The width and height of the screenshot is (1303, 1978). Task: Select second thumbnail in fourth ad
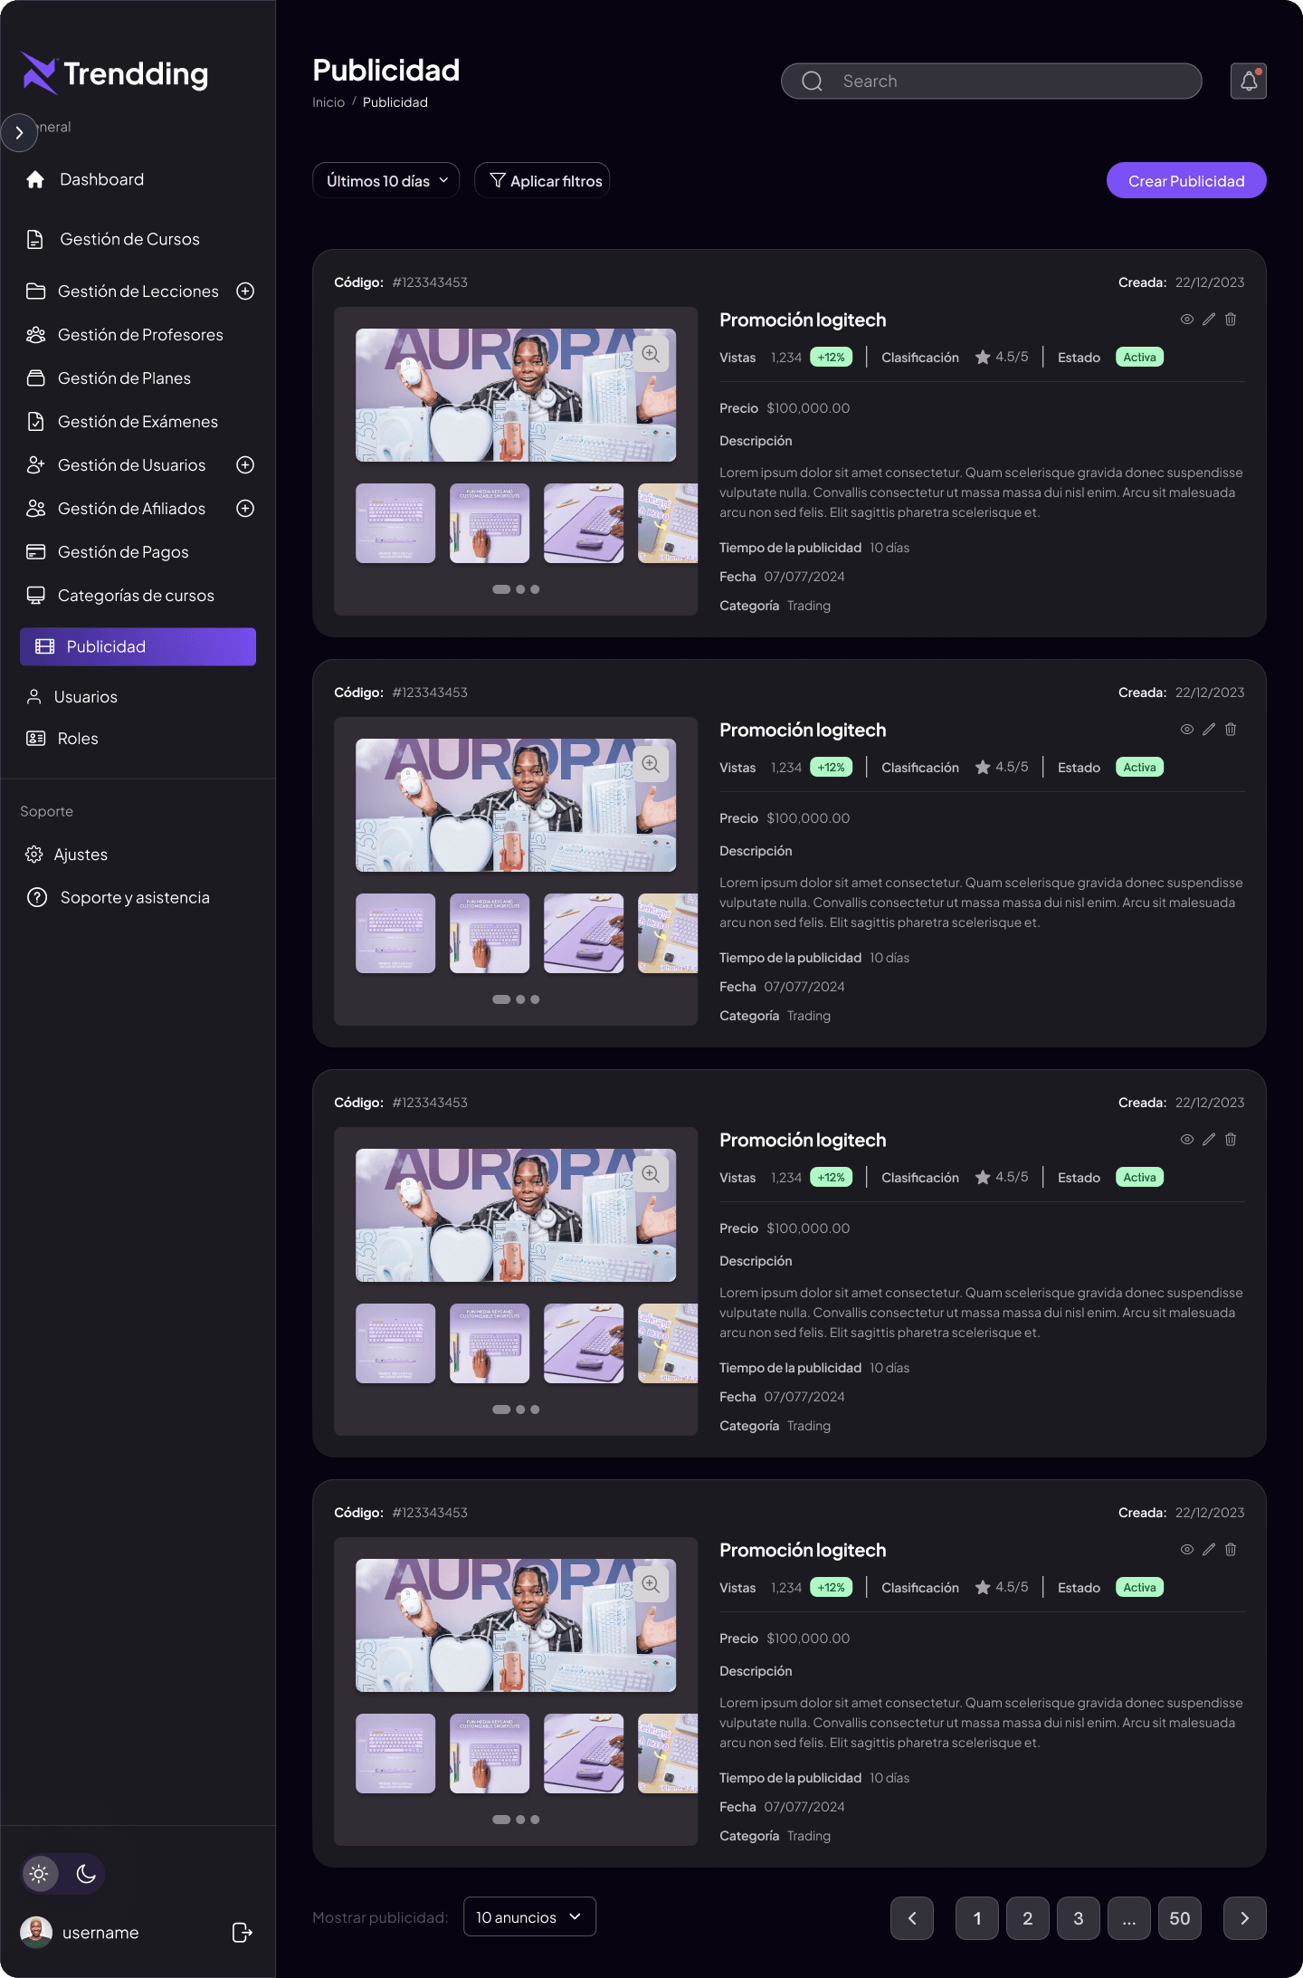(x=490, y=1753)
